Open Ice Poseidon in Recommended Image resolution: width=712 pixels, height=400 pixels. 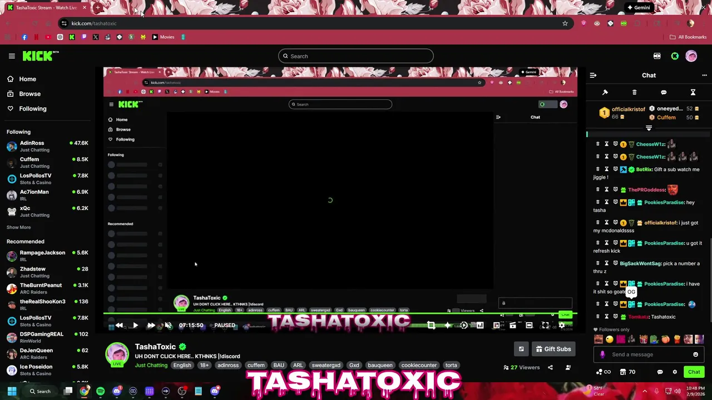[x=47, y=370]
